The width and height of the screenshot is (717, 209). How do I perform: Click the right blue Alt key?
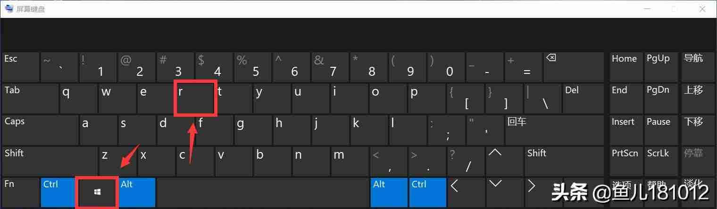(x=389, y=192)
